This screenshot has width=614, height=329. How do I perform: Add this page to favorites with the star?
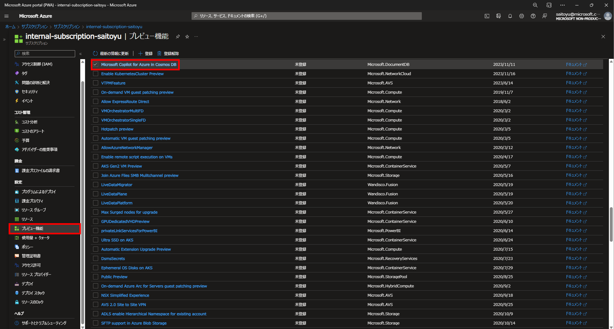pyautogui.click(x=187, y=37)
